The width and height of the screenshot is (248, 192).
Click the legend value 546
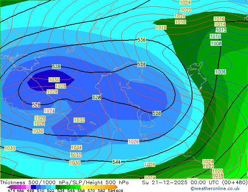pyautogui.click(x=71, y=190)
